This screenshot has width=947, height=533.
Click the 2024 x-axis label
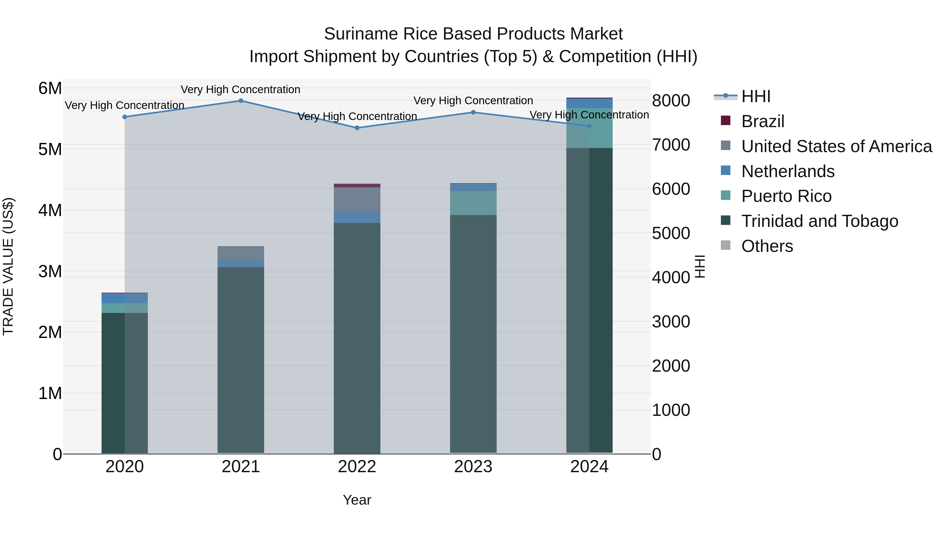pos(589,467)
